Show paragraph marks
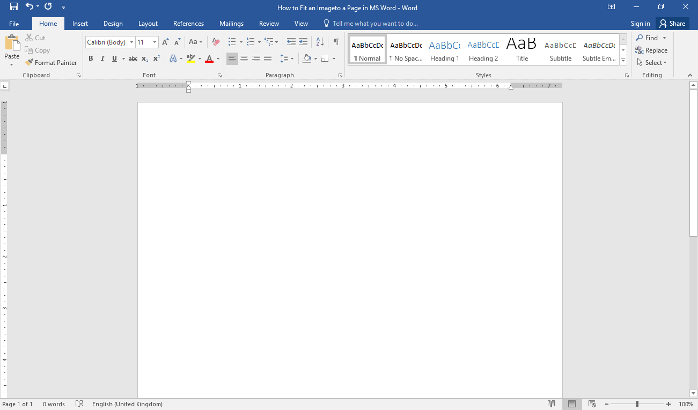Viewport: 698px width, 410px height. coord(336,41)
